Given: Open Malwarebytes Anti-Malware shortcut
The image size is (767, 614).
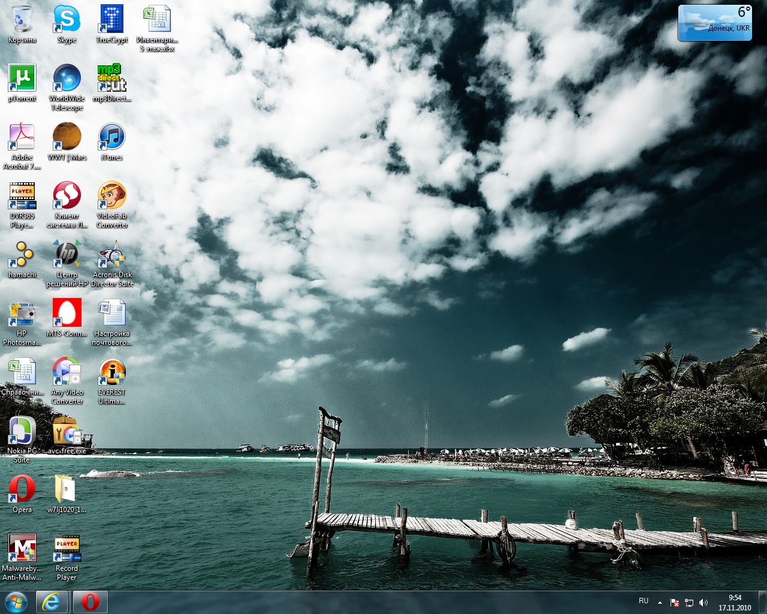Looking at the screenshot, I should pos(22,558).
